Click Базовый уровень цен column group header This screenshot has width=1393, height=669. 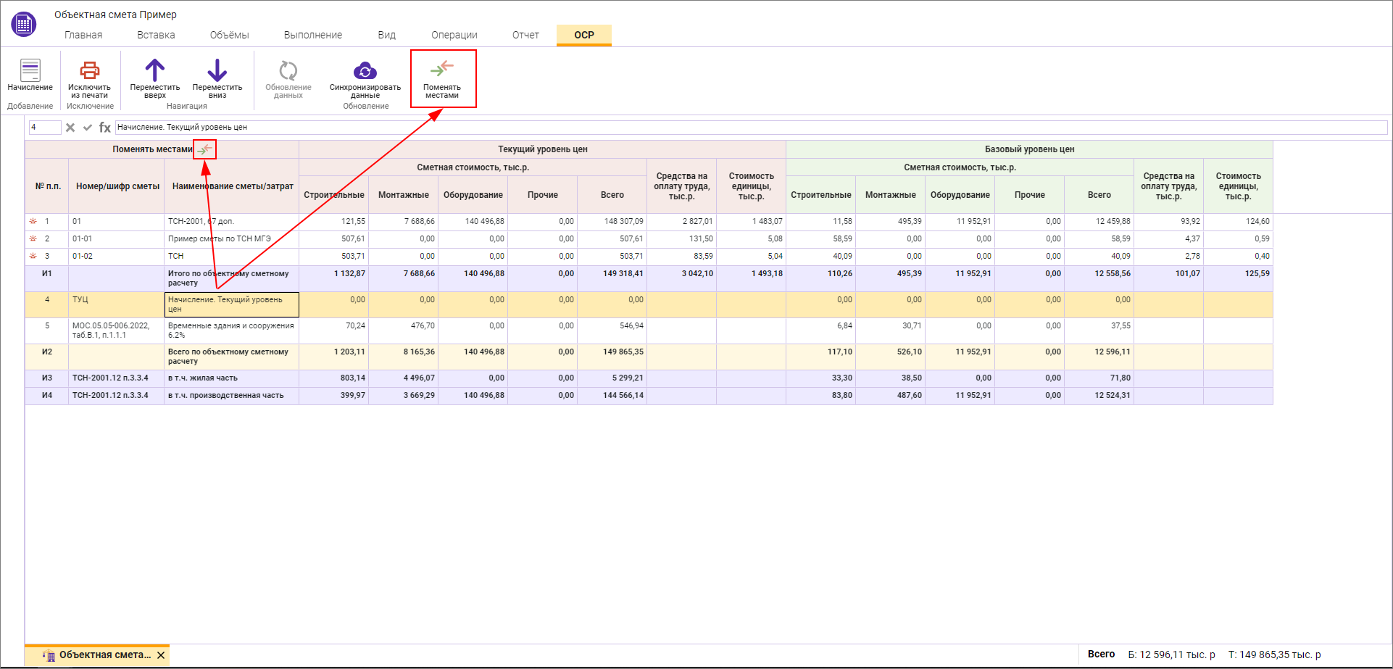point(1029,149)
